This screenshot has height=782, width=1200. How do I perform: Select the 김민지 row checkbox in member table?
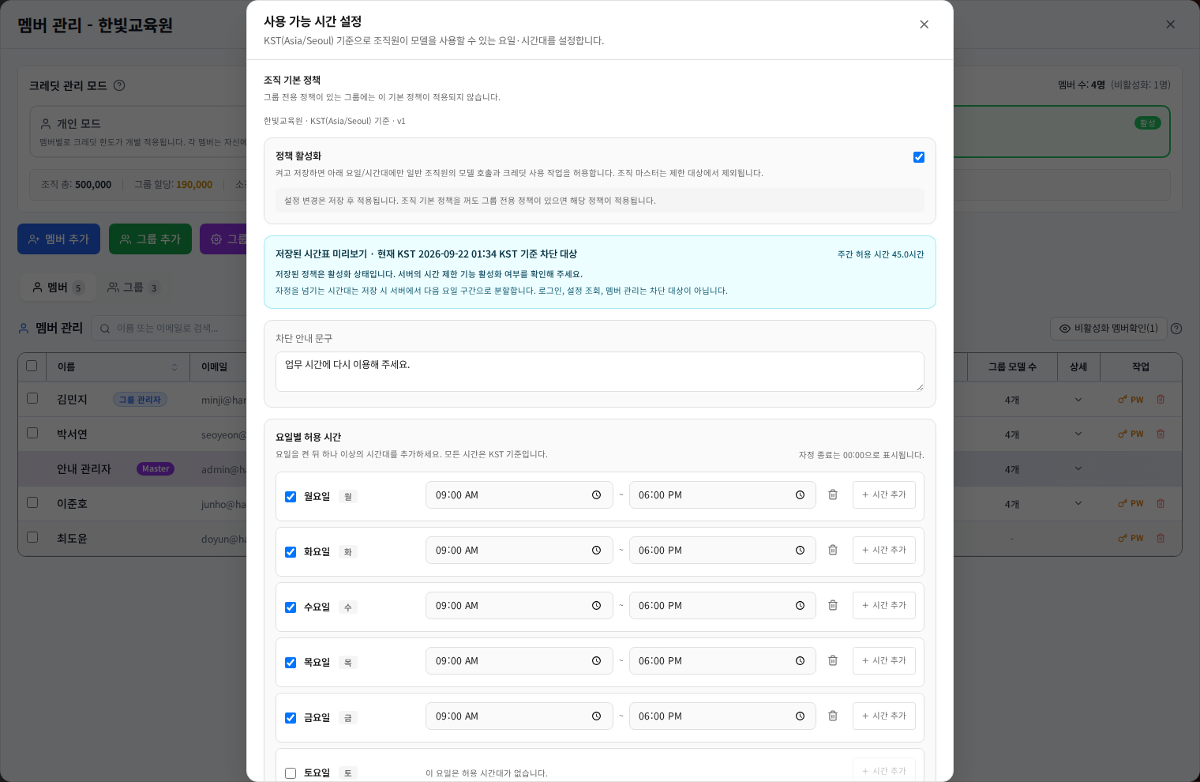pos(32,398)
